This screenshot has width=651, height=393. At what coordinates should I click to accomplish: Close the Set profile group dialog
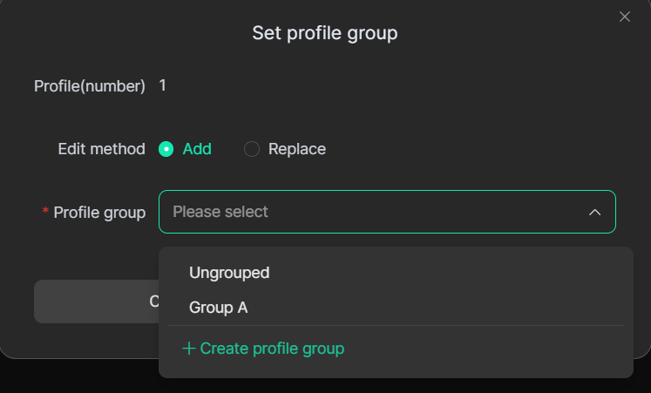[624, 17]
